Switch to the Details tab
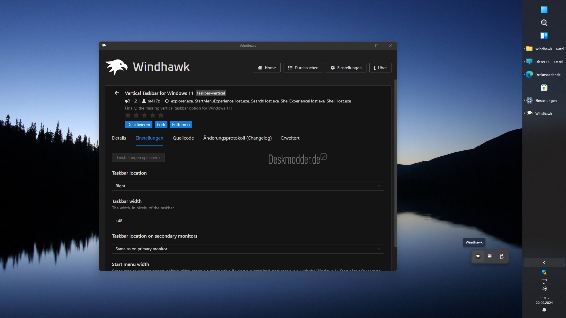The width and height of the screenshot is (566, 318). (x=119, y=138)
